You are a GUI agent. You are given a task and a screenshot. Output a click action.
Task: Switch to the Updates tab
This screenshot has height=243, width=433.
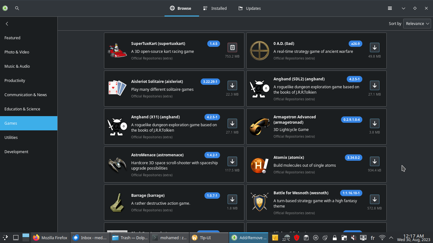click(249, 8)
